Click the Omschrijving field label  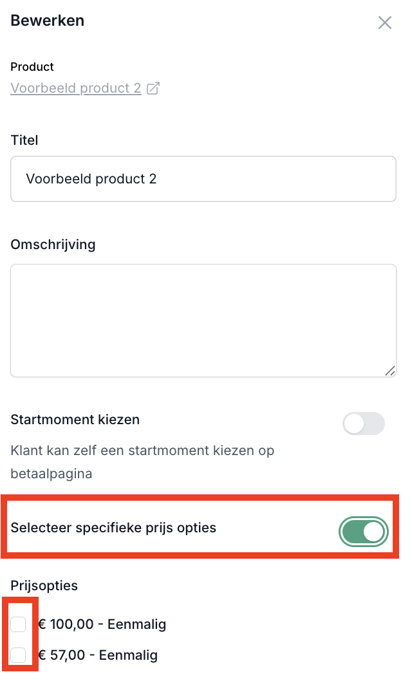[x=53, y=245]
